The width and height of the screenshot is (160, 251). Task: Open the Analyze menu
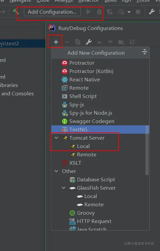(64, 1)
